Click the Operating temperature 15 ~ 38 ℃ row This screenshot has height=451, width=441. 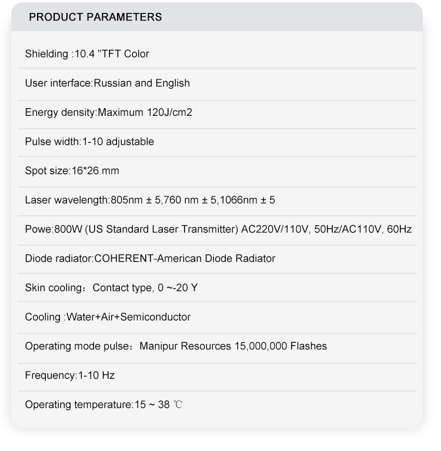pos(103,405)
